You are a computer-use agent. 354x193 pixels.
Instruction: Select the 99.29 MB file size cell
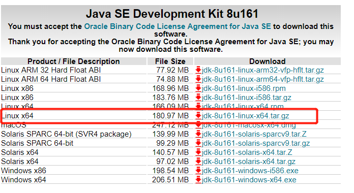[x=172, y=143]
